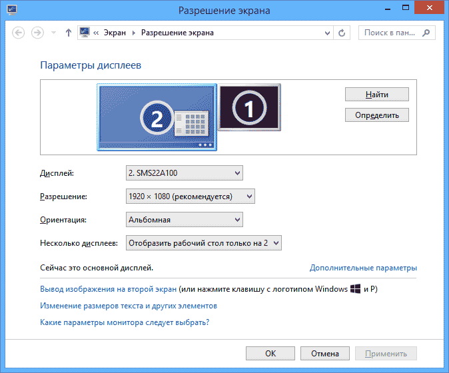This screenshot has width=449, height=373.
Task: Click the refresh icon in address bar
Action: (342, 33)
